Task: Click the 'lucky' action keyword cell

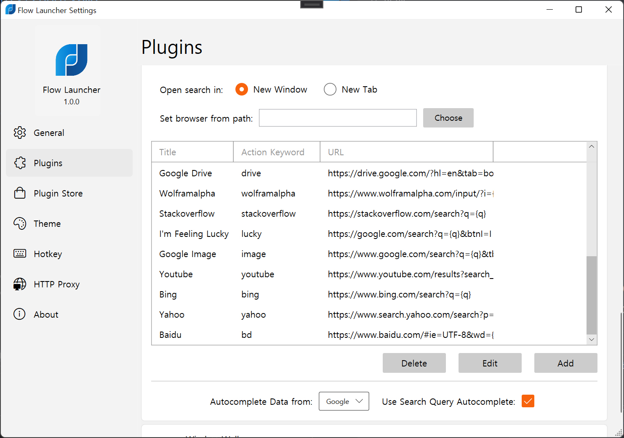Action: point(251,234)
